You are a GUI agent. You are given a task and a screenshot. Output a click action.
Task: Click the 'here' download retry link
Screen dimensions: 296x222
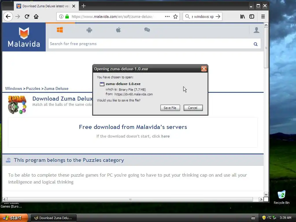click(x=165, y=136)
